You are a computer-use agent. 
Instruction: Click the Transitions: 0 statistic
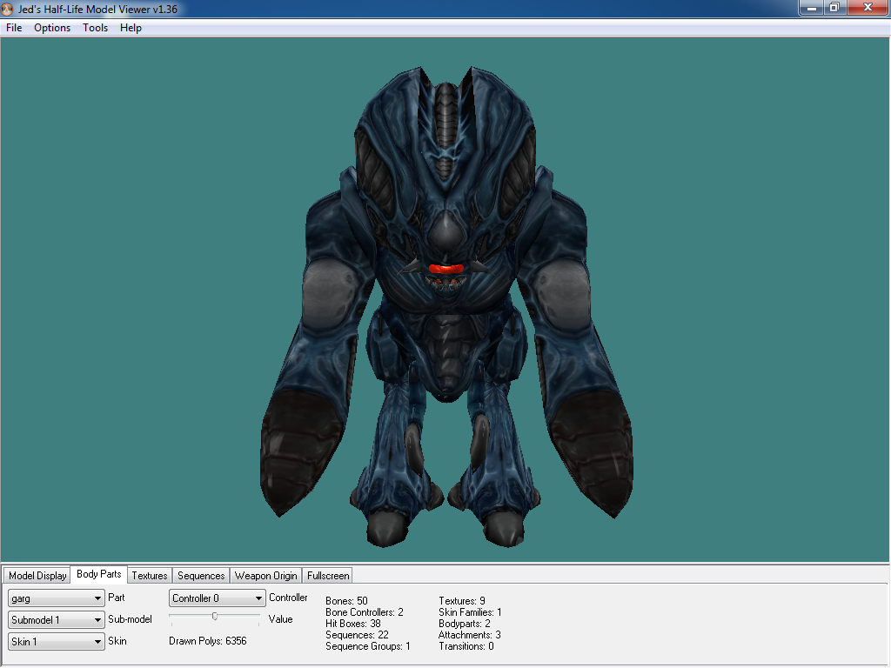[x=466, y=646]
